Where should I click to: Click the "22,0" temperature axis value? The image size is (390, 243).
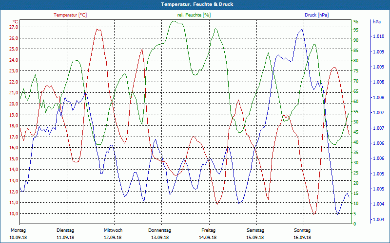coord(14,82)
